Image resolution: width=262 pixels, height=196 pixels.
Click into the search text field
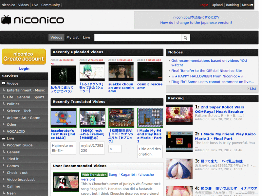[138, 38]
